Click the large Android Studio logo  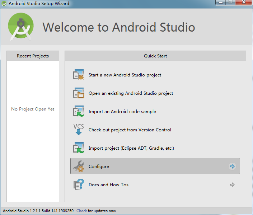coord(21,27)
